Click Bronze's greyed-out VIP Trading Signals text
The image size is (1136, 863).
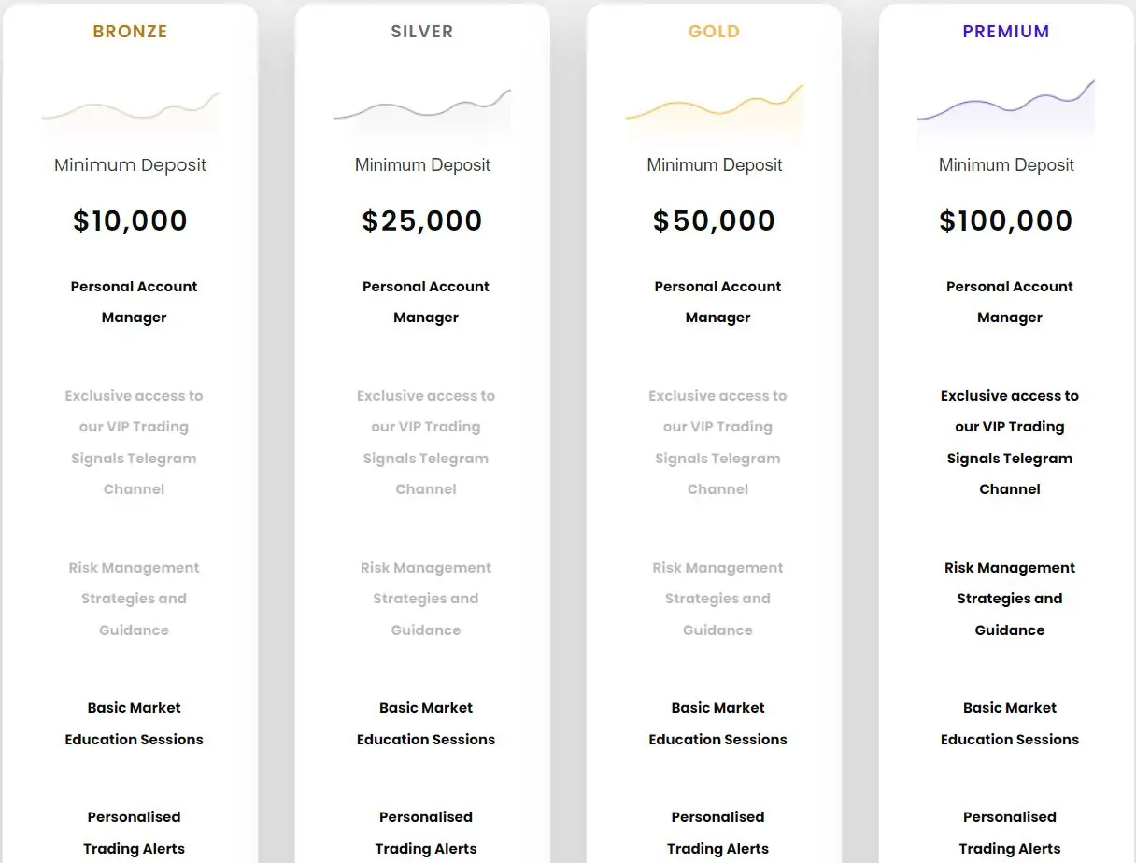coord(134,442)
